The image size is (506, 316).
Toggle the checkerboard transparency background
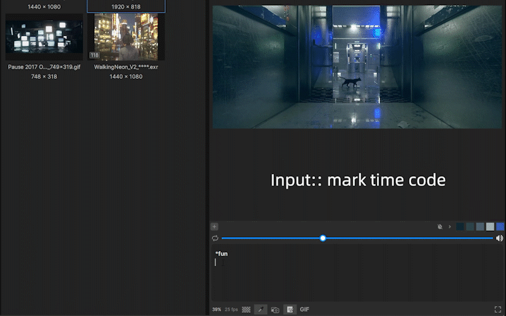pyautogui.click(x=246, y=309)
